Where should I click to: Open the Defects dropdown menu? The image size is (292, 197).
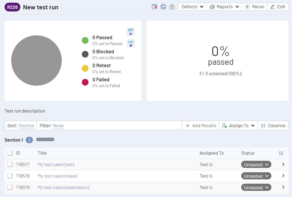[192, 7]
